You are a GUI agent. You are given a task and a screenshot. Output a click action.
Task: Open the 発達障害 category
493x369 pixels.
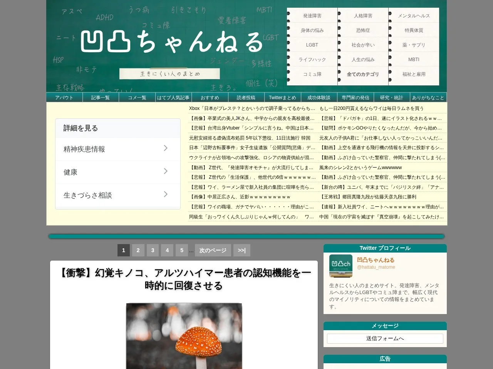click(x=312, y=16)
